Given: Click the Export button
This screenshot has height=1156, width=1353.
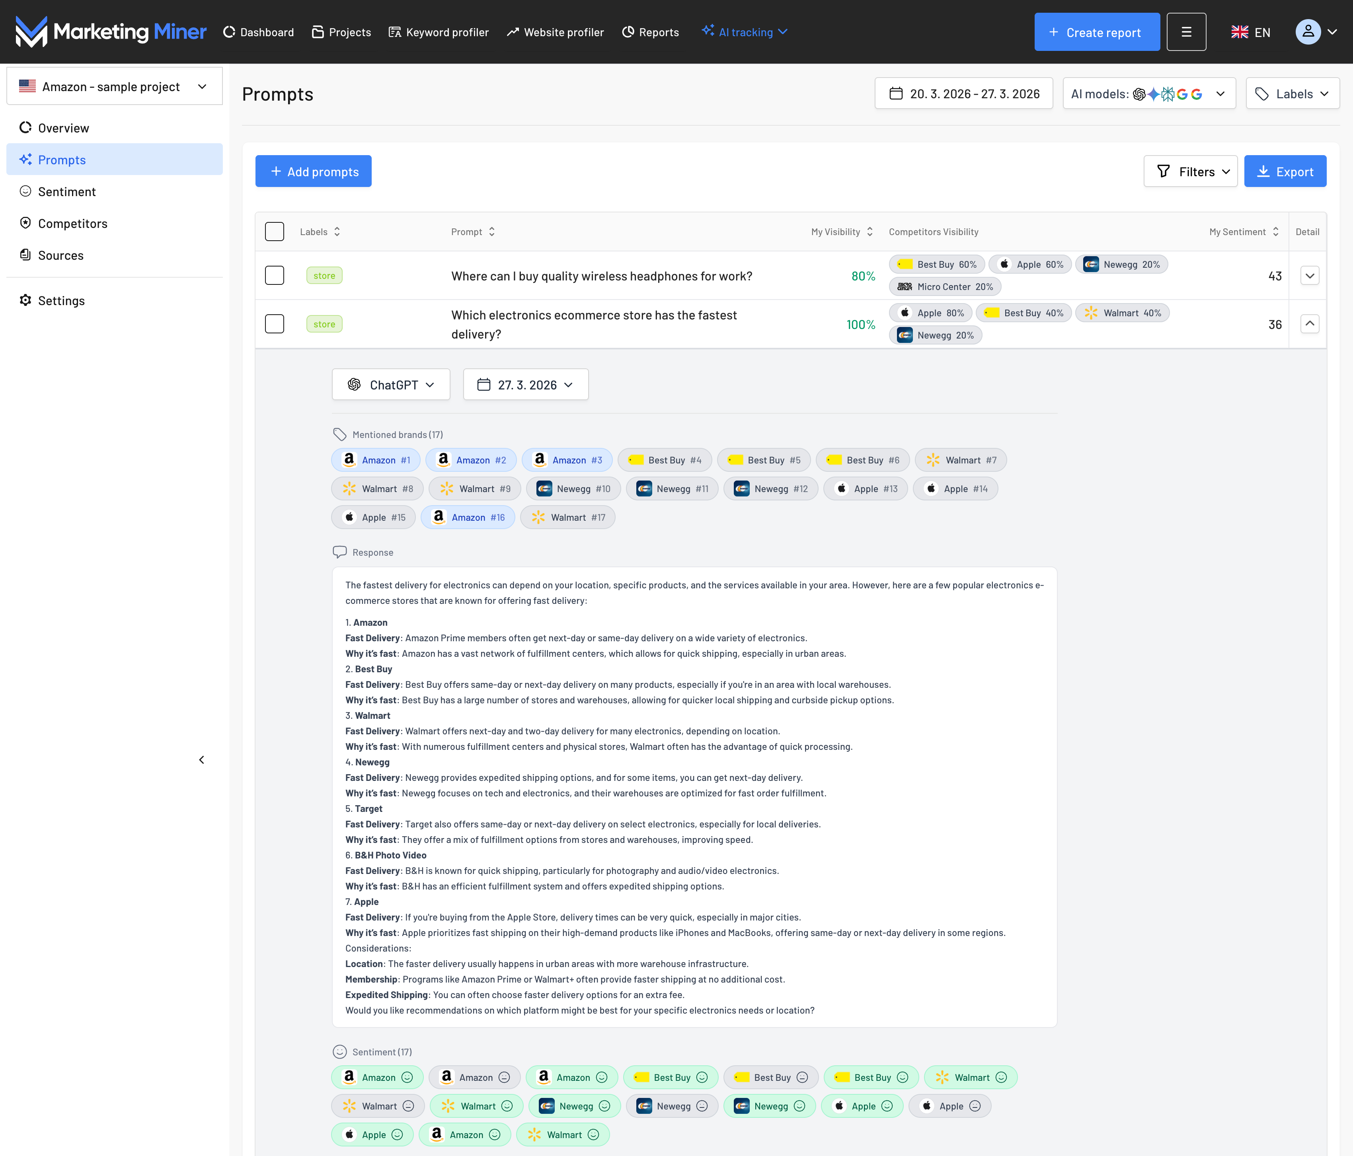Looking at the screenshot, I should click(1285, 172).
